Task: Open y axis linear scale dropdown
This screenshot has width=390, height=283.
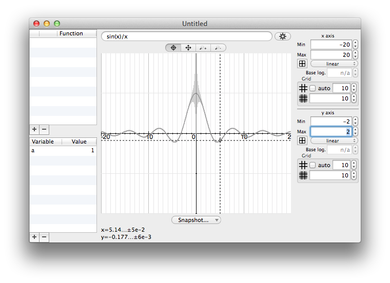Action: 334,141
